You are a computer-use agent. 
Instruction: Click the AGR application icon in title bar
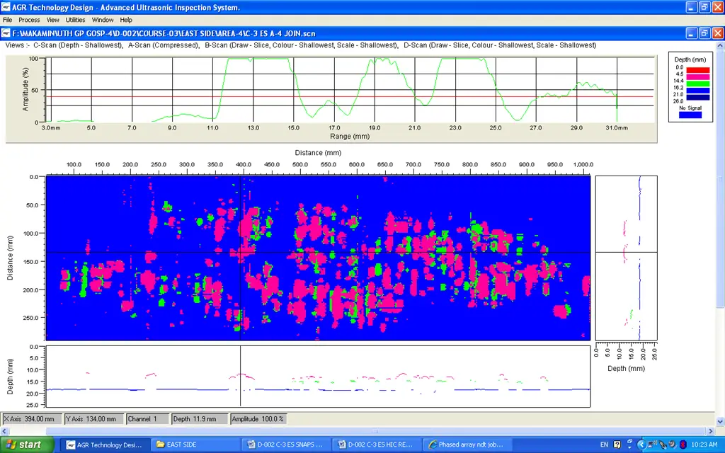[x=6, y=7]
